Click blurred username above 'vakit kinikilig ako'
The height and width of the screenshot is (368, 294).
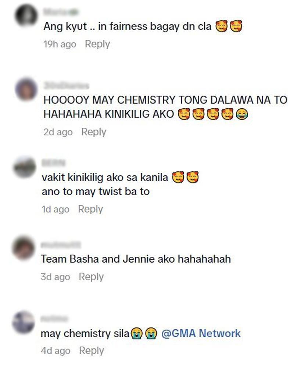pyautogui.click(x=54, y=163)
